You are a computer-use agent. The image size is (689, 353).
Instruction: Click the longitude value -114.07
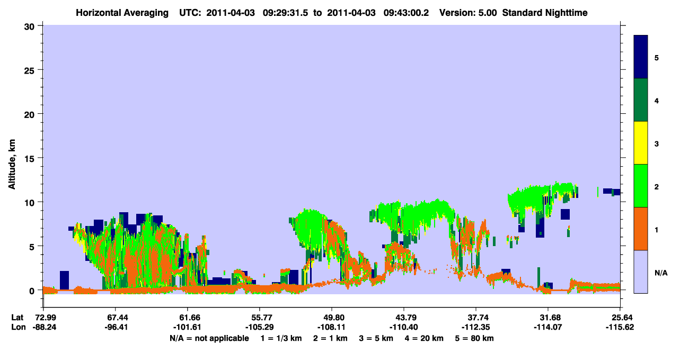point(548,328)
